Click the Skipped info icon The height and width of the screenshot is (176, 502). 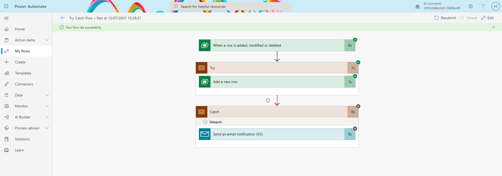(205, 122)
